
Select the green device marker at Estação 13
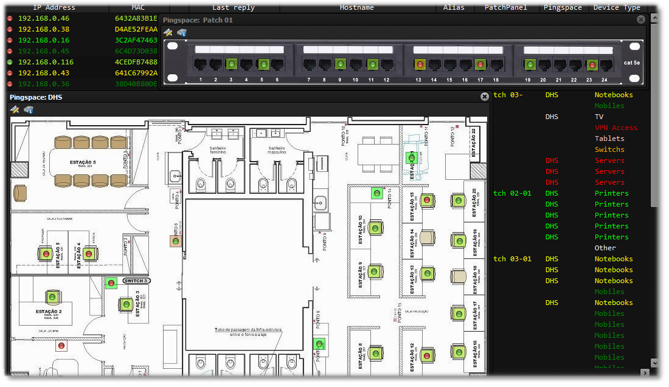(x=427, y=273)
